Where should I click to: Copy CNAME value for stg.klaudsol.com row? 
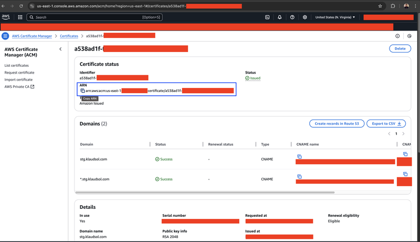tap(405, 154)
